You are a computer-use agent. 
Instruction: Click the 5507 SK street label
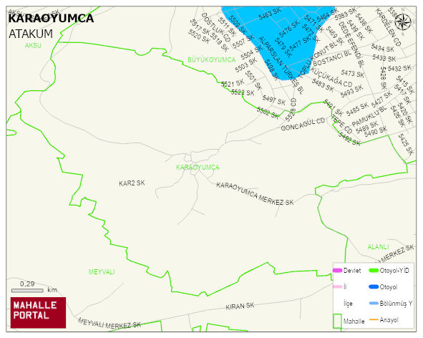(243, 42)
